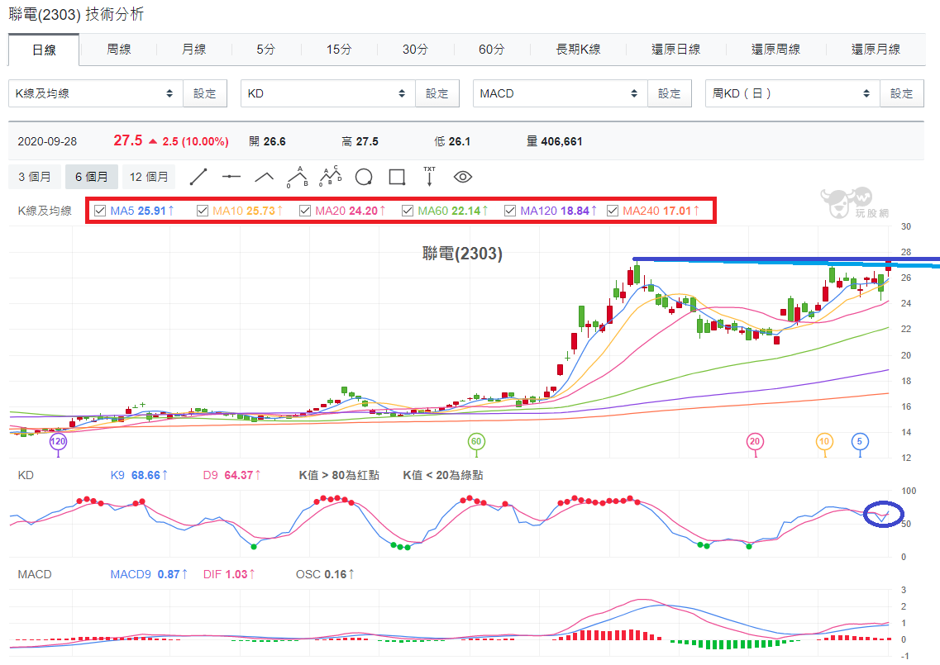Click the orange 10 MA marker
The height and width of the screenshot is (665, 940).
click(824, 441)
